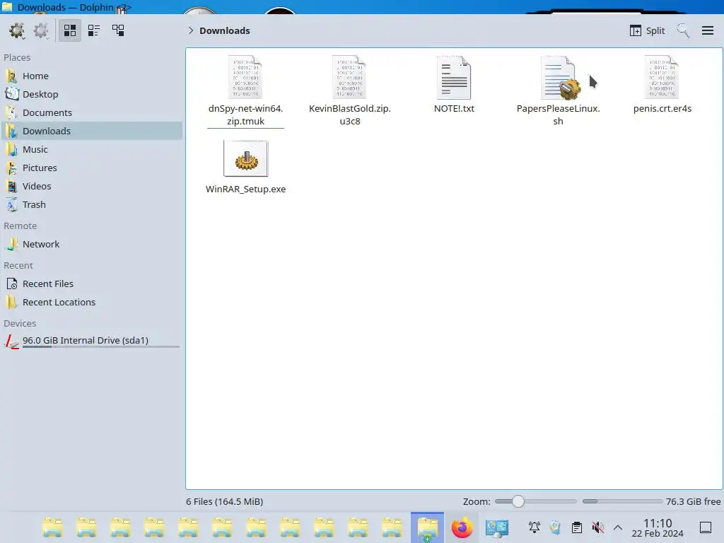Viewport: 724px width, 543px height.
Task: Switch to Icons view mode
Action: tap(70, 30)
